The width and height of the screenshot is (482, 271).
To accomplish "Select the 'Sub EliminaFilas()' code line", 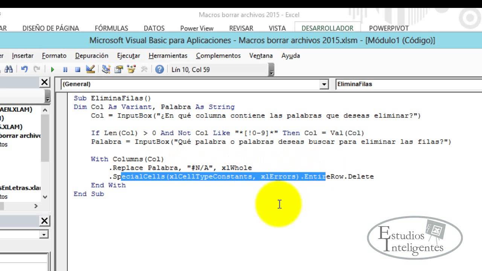I will pyautogui.click(x=112, y=98).
